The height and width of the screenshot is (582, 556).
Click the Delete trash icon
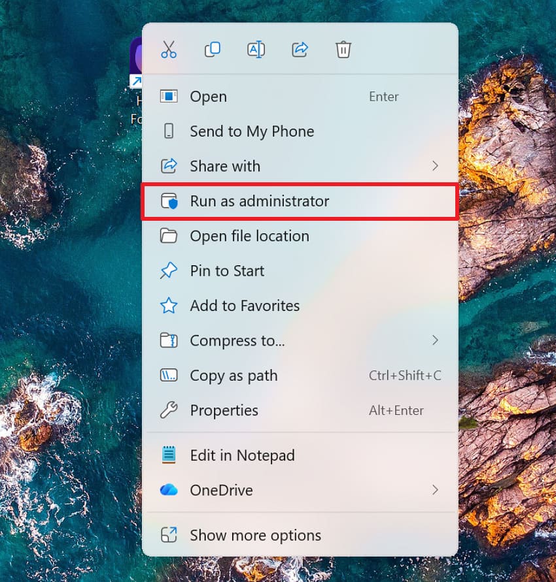(343, 49)
